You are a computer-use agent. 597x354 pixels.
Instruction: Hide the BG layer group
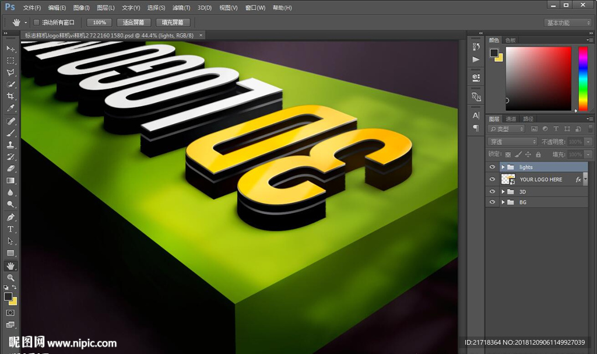click(x=493, y=202)
